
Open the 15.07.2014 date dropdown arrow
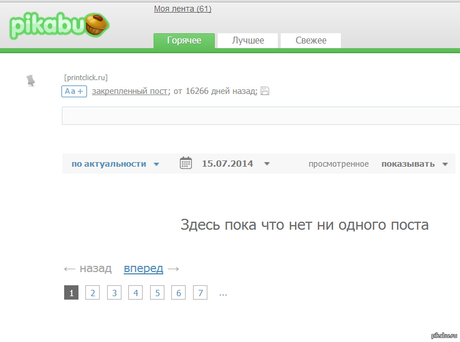point(266,164)
